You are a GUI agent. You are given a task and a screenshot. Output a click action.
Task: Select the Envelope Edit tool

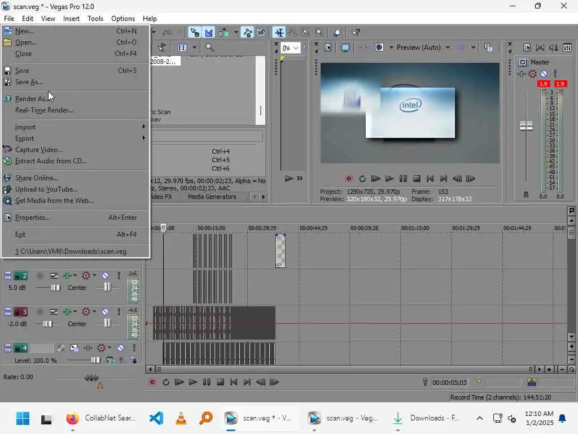click(292, 32)
